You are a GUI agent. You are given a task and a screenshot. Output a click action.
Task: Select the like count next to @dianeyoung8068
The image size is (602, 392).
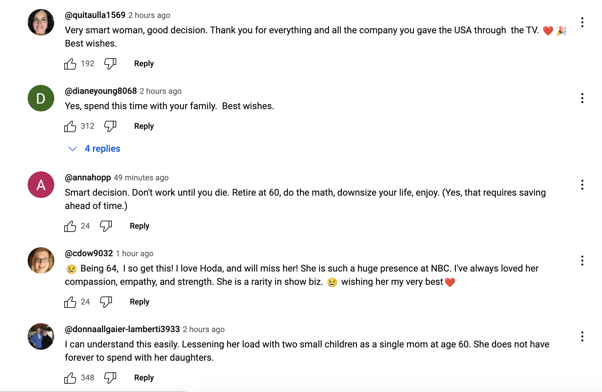pyautogui.click(x=87, y=126)
